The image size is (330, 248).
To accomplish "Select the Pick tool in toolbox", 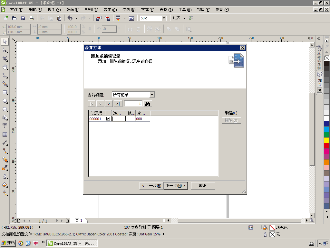I will (x=5, y=42).
